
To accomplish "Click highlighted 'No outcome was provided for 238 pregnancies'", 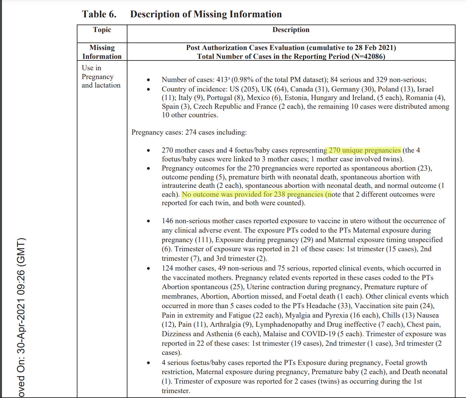I will point(252,194).
